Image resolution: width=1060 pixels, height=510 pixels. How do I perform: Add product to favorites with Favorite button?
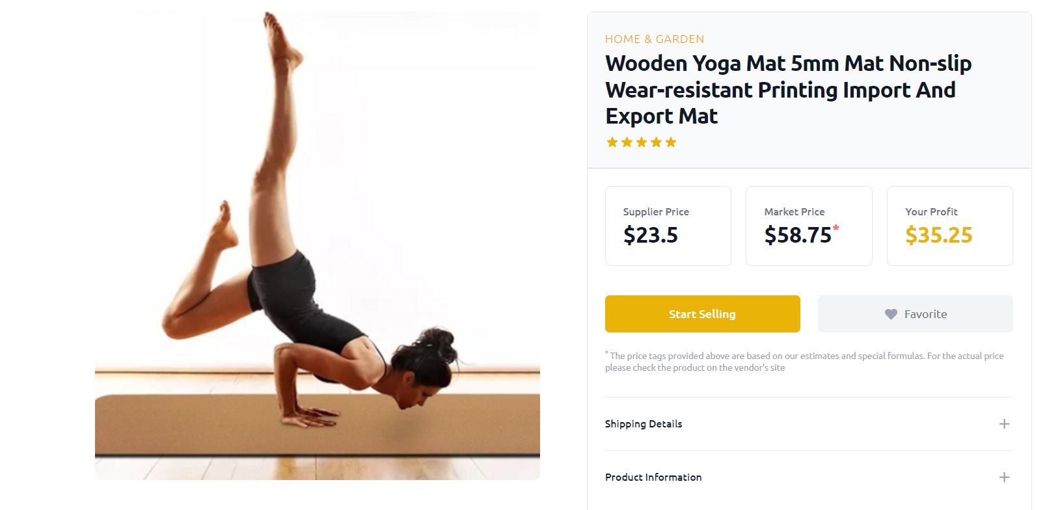click(x=916, y=314)
